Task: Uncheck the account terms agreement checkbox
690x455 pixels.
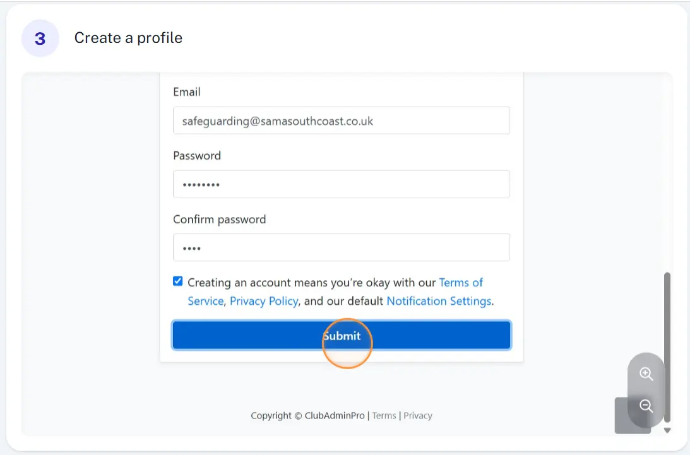Action: 178,281
